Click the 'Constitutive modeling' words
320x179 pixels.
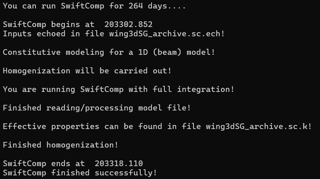coord(54,52)
